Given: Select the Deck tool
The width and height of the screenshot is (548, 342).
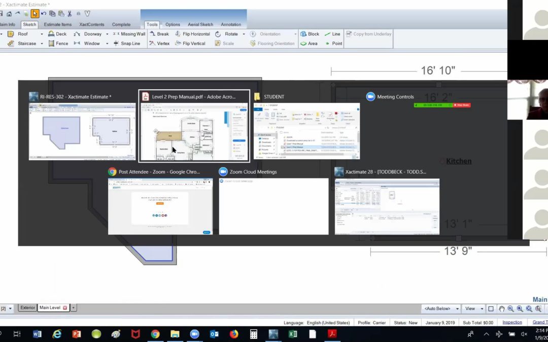Looking at the screenshot, I should pos(57,34).
